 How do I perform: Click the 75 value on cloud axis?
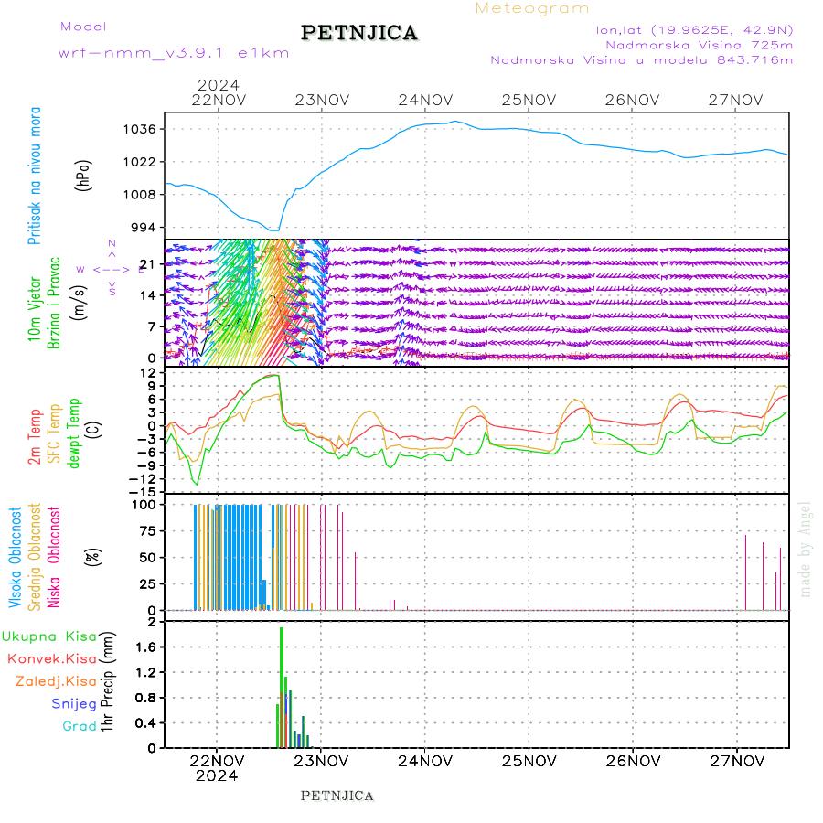click(x=148, y=531)
